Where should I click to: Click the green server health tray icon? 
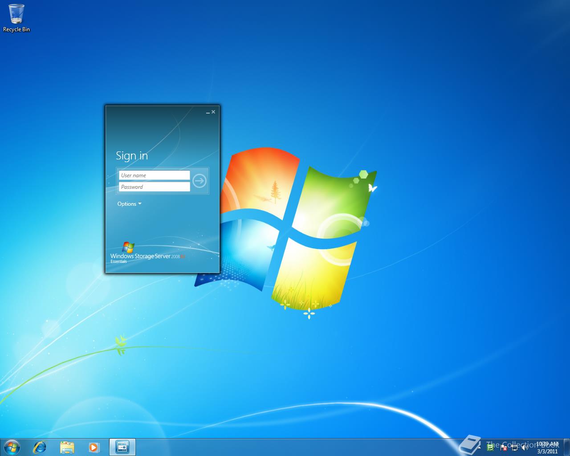coord(490,448)
